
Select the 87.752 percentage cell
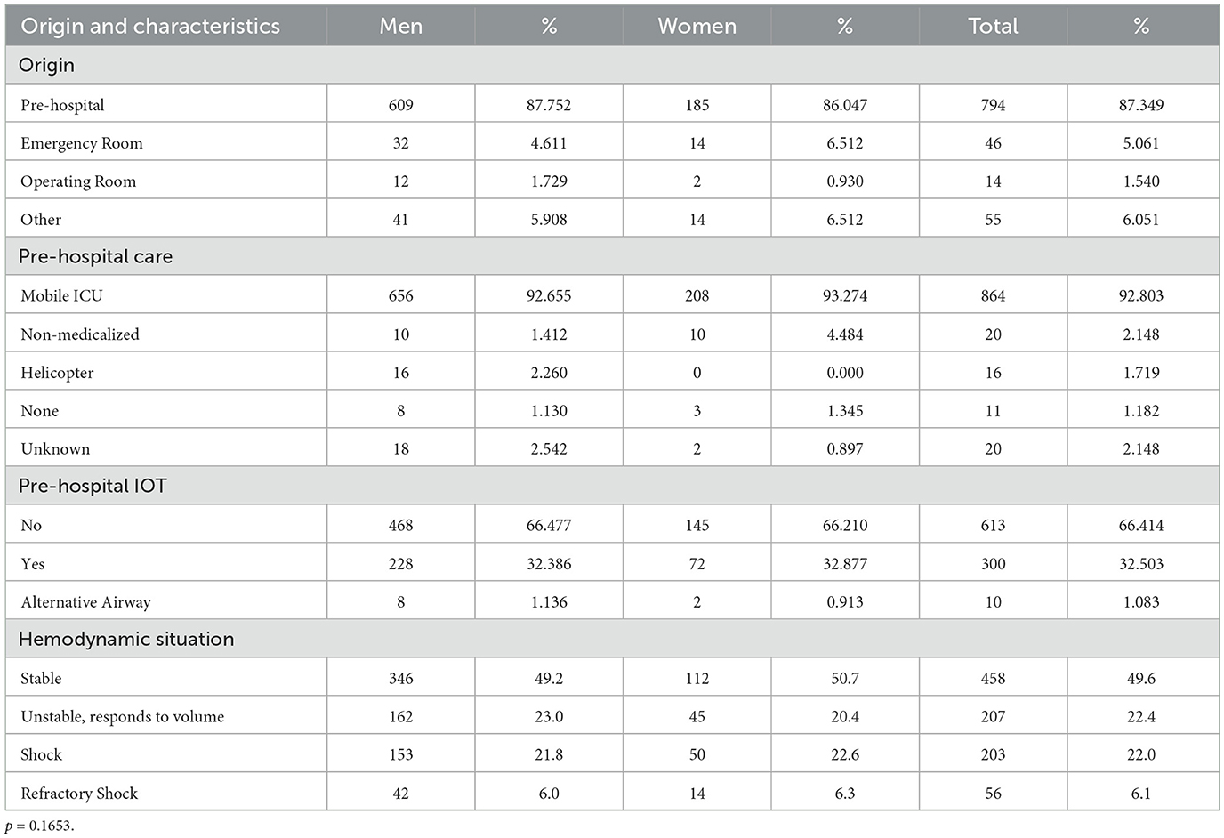coord(549,105)
